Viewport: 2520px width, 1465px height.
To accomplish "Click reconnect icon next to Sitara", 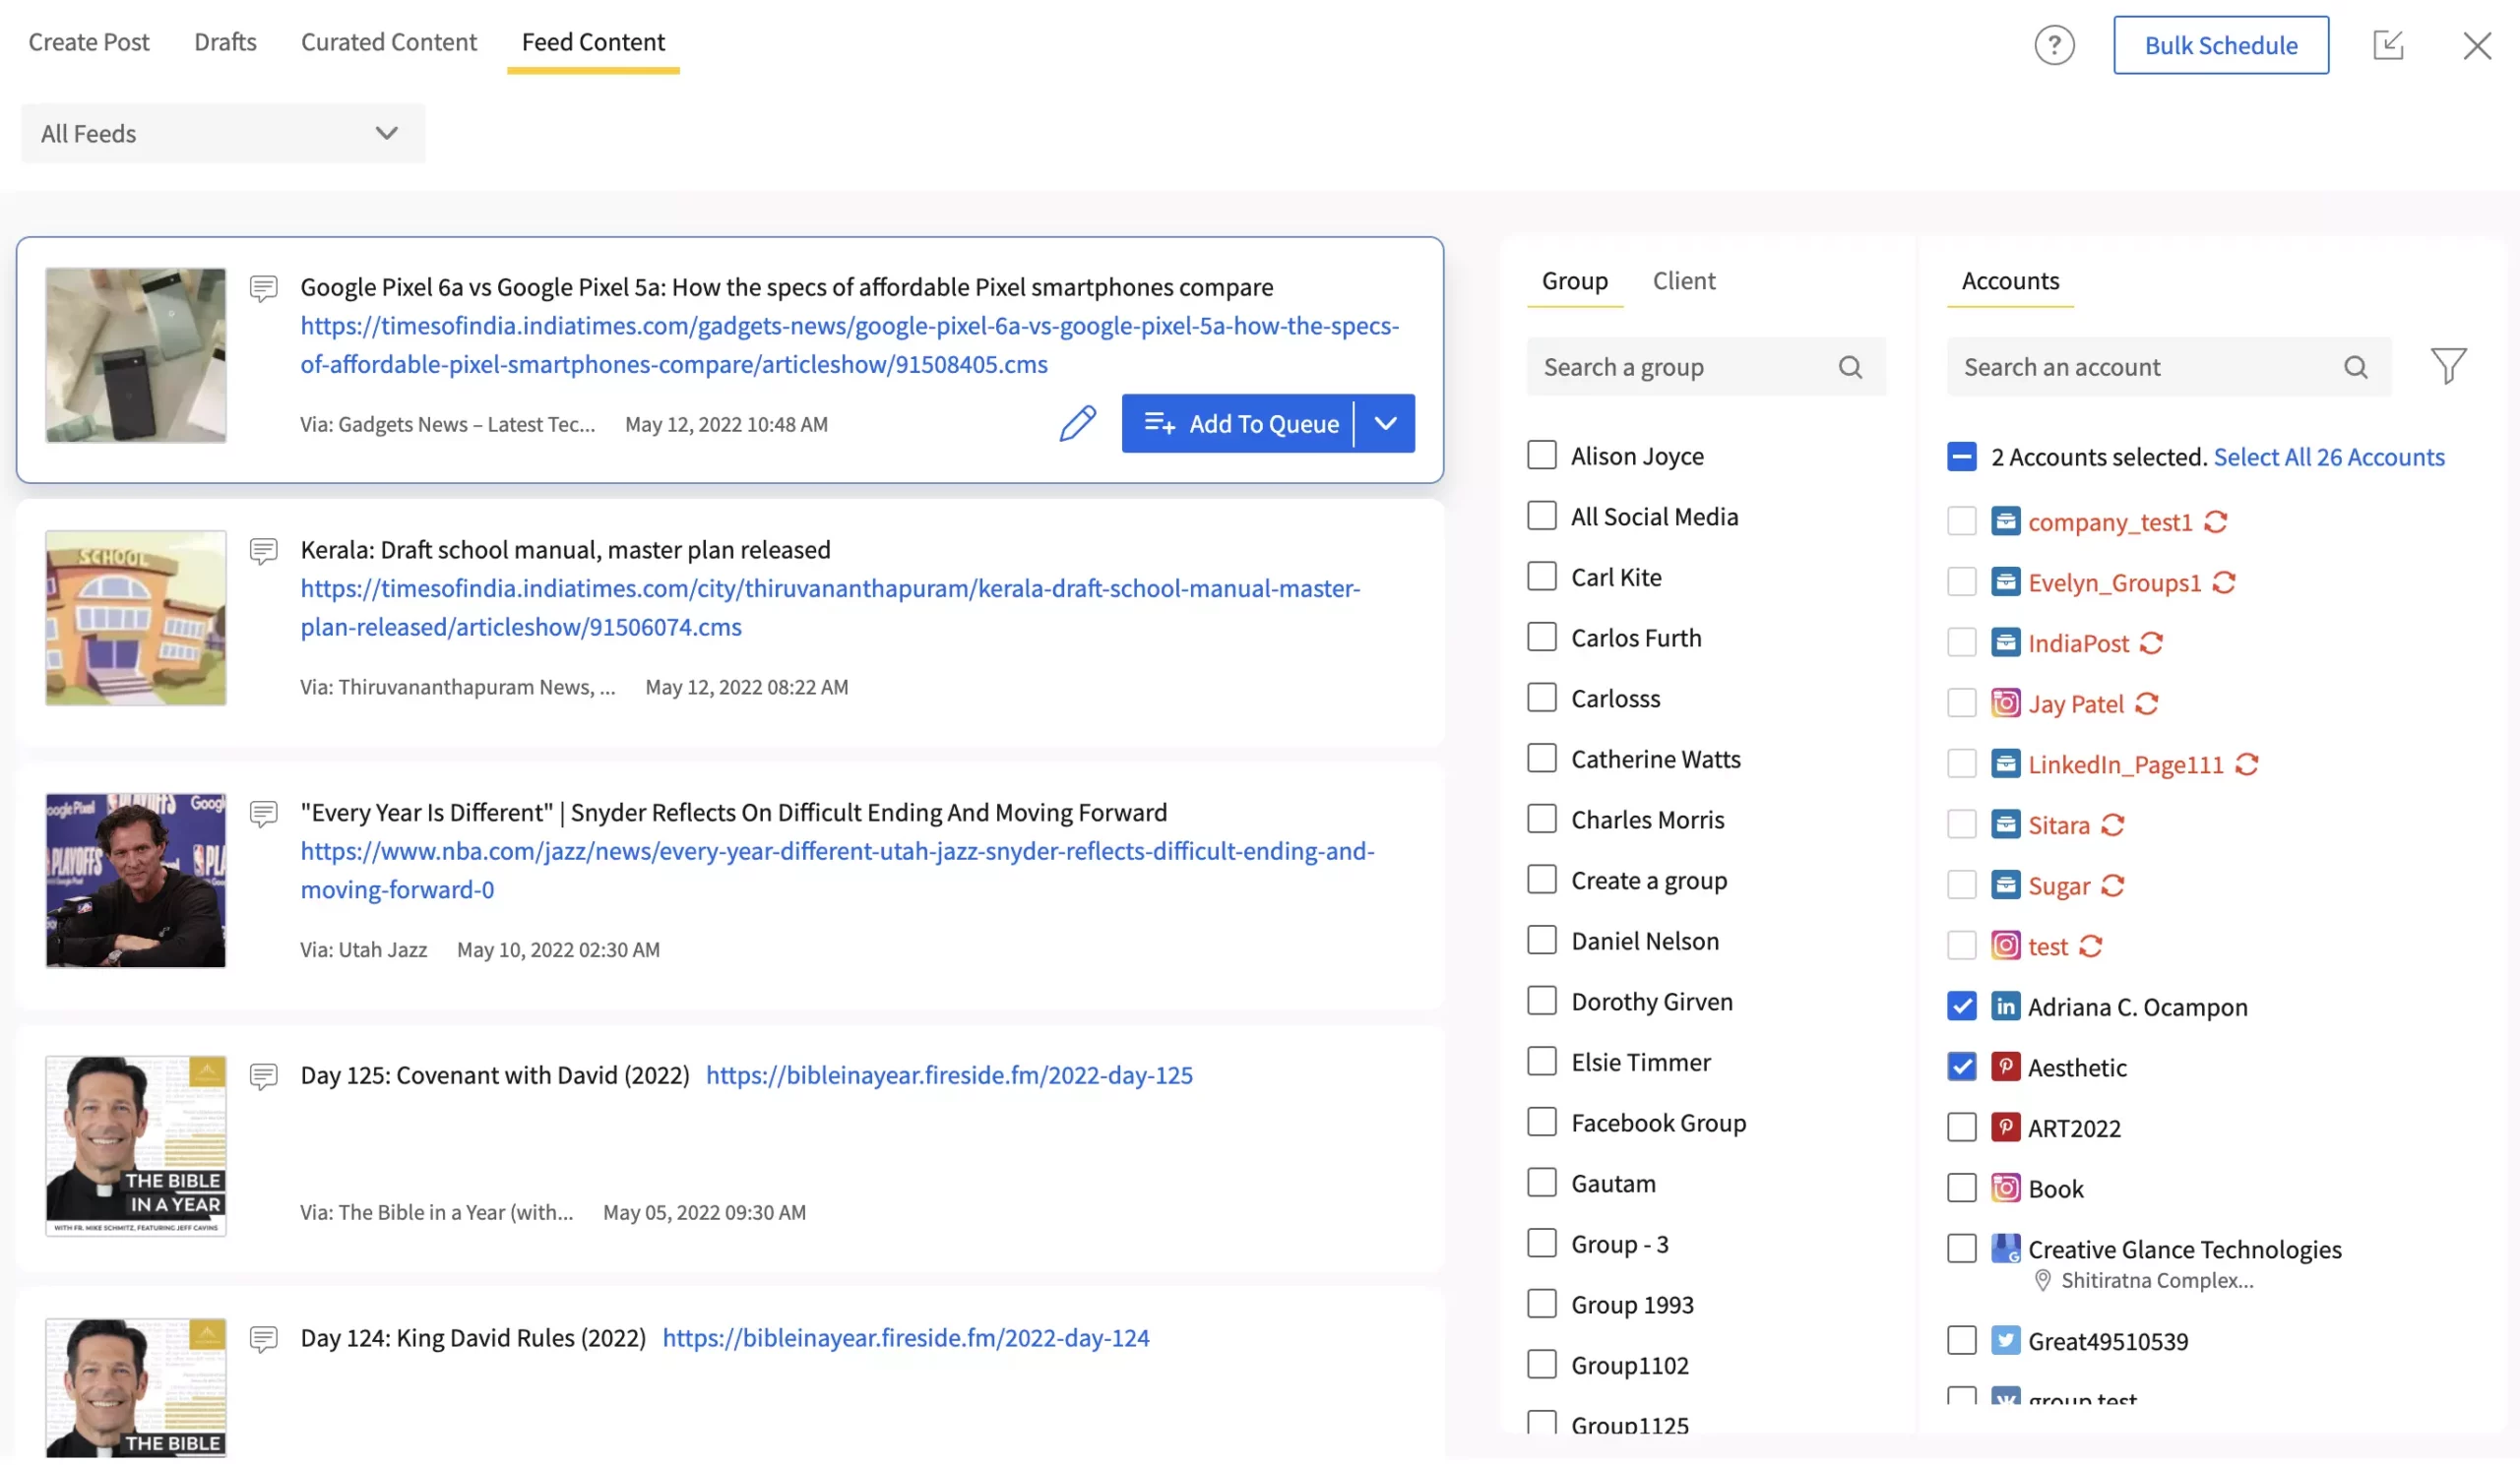I will (2112, 824).
